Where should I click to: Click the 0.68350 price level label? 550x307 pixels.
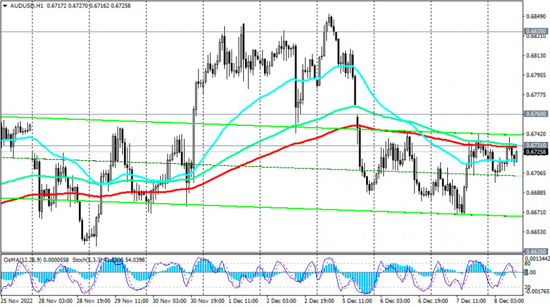[535, 30]
